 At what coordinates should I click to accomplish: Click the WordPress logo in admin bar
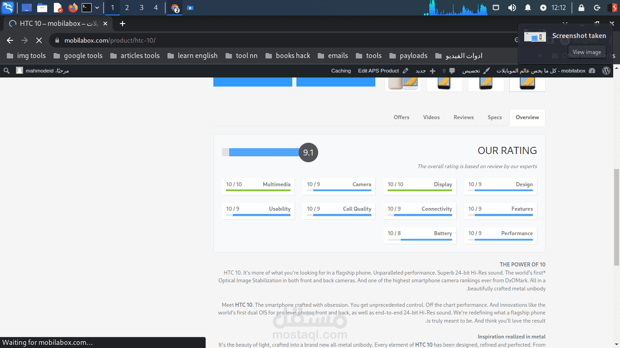pyautogui.click(x=606, y=71)
